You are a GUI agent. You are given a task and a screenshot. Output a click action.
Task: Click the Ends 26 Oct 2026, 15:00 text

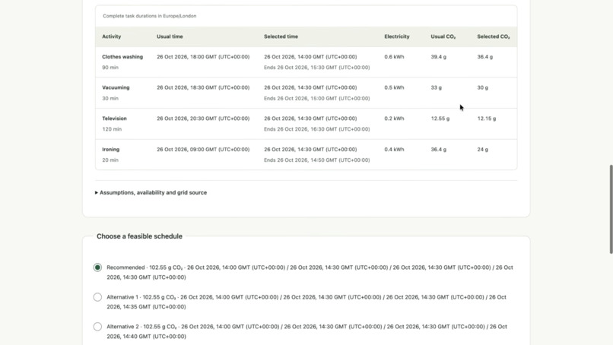pos(316,98)
